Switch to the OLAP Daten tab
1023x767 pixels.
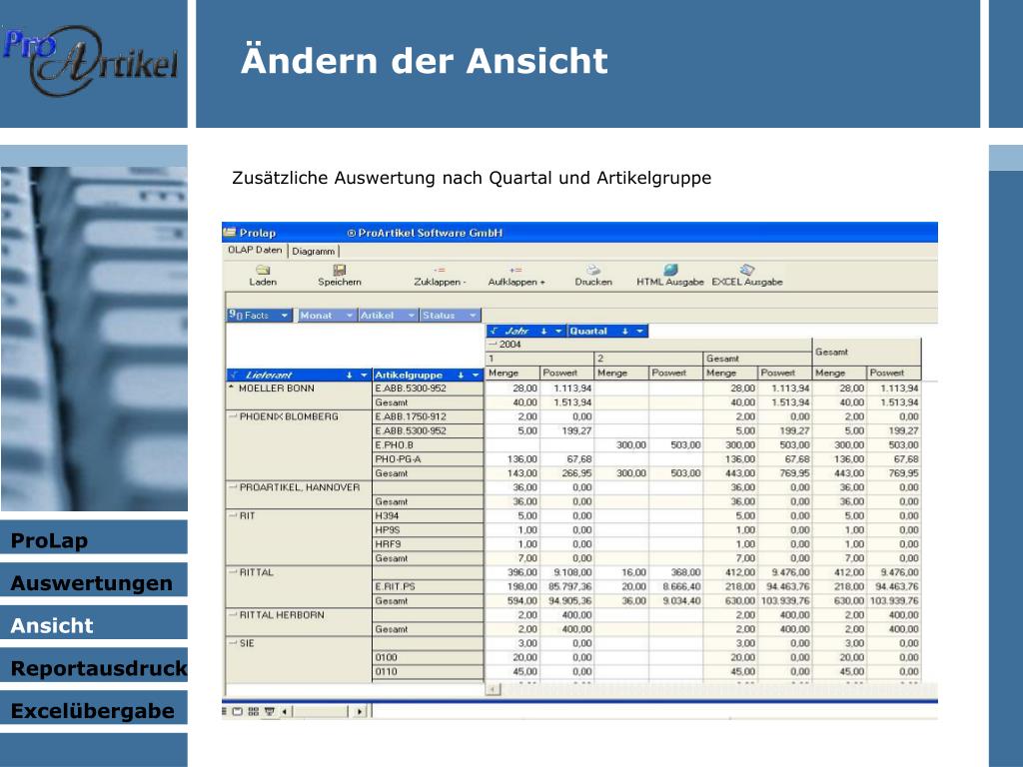(x=255, y=250)
